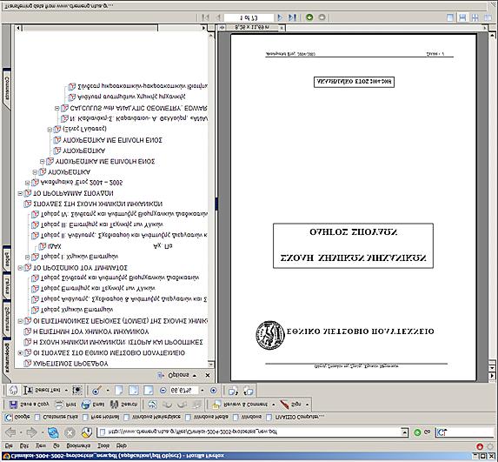The width and height of the screenshot is (498, 462).
Task: Switch to single page layout
Action: pyautogui.click(x=450, y=17)
